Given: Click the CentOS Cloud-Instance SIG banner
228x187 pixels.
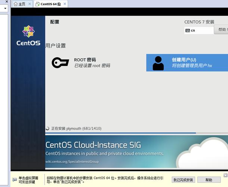Looking at the screenshot, I should click(137, 151).
